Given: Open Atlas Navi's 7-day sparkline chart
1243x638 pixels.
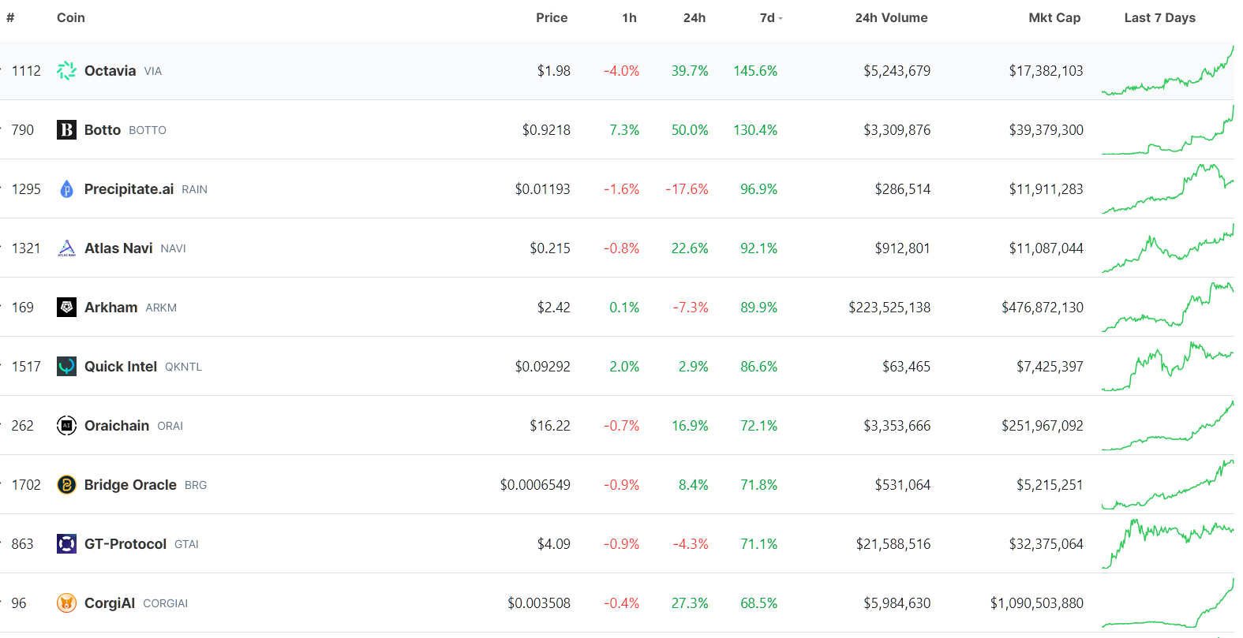Looking at the screenshot, I should tap(1167, 248).
